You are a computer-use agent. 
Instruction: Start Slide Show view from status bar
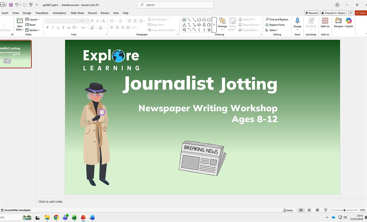click(x=325, y=210)
